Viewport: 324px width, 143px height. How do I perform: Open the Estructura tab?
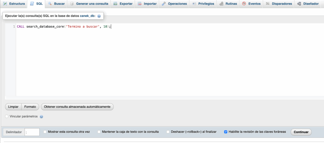tap(14, 4)
